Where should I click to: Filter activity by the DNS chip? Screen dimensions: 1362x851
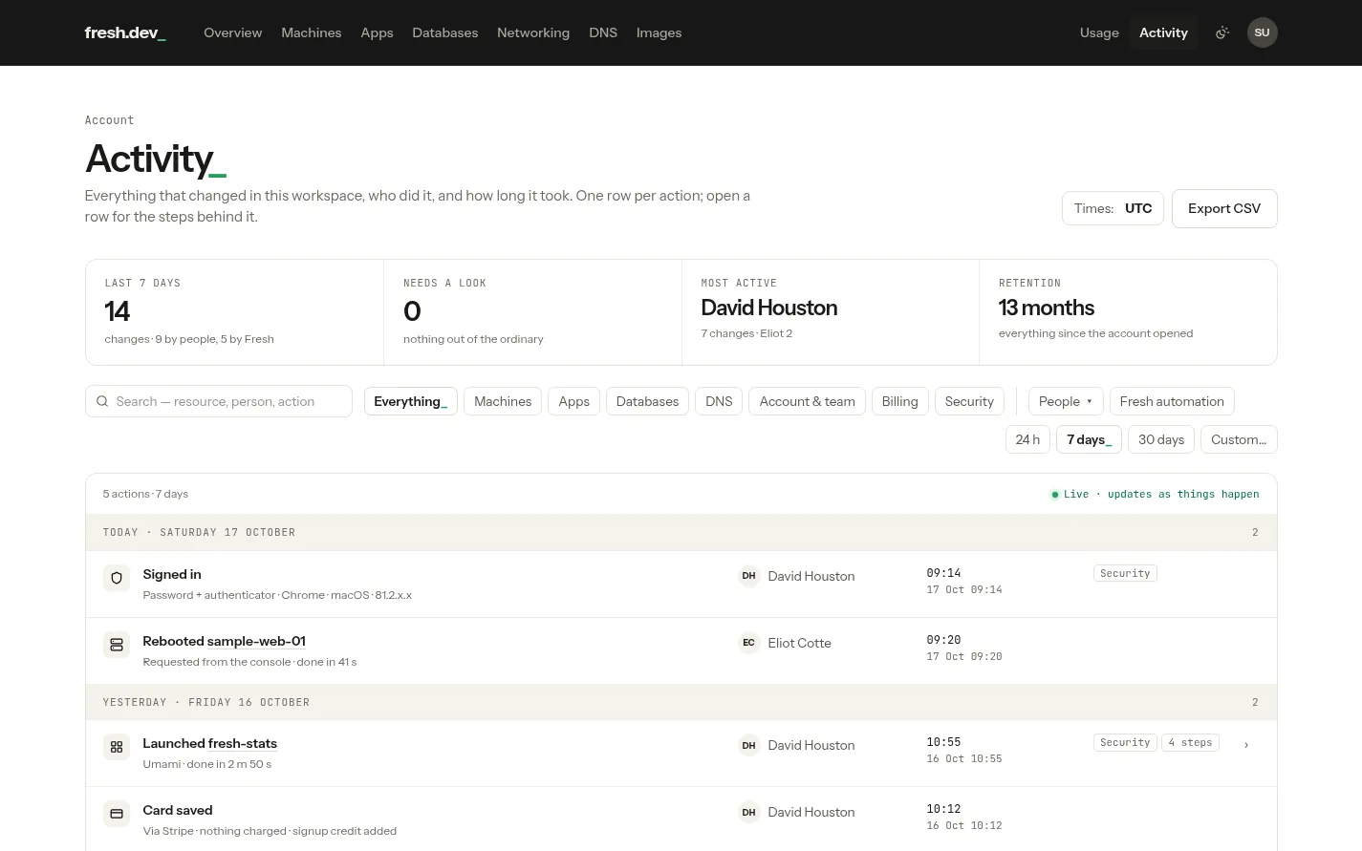pos(719,401)
